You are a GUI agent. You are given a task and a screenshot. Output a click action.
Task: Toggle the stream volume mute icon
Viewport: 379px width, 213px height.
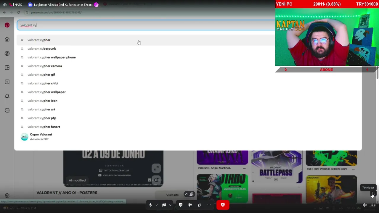[365, 205]
